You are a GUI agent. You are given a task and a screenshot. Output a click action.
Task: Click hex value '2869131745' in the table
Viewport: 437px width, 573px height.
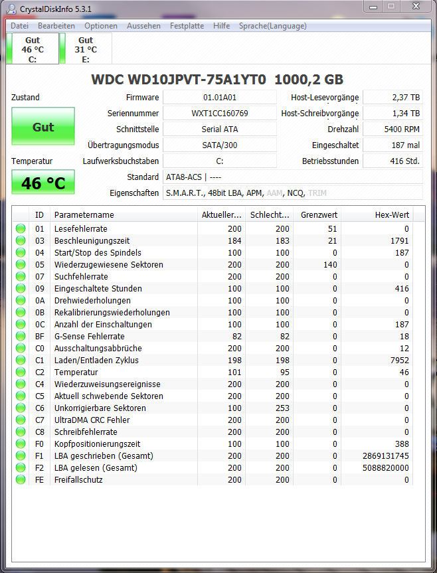pyautogui.click(x=385, y=455)
